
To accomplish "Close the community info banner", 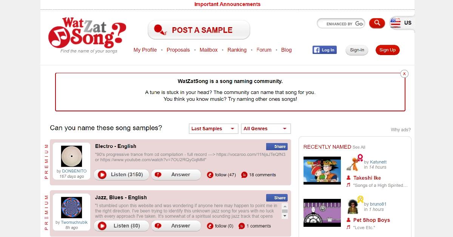I will [x=404, y=74].
